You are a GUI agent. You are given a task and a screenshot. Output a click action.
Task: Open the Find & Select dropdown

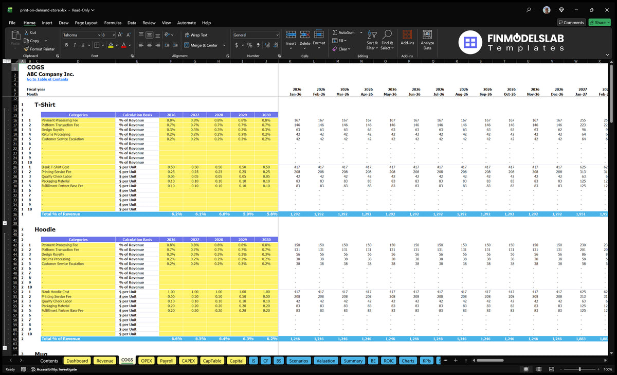point(387,39)
